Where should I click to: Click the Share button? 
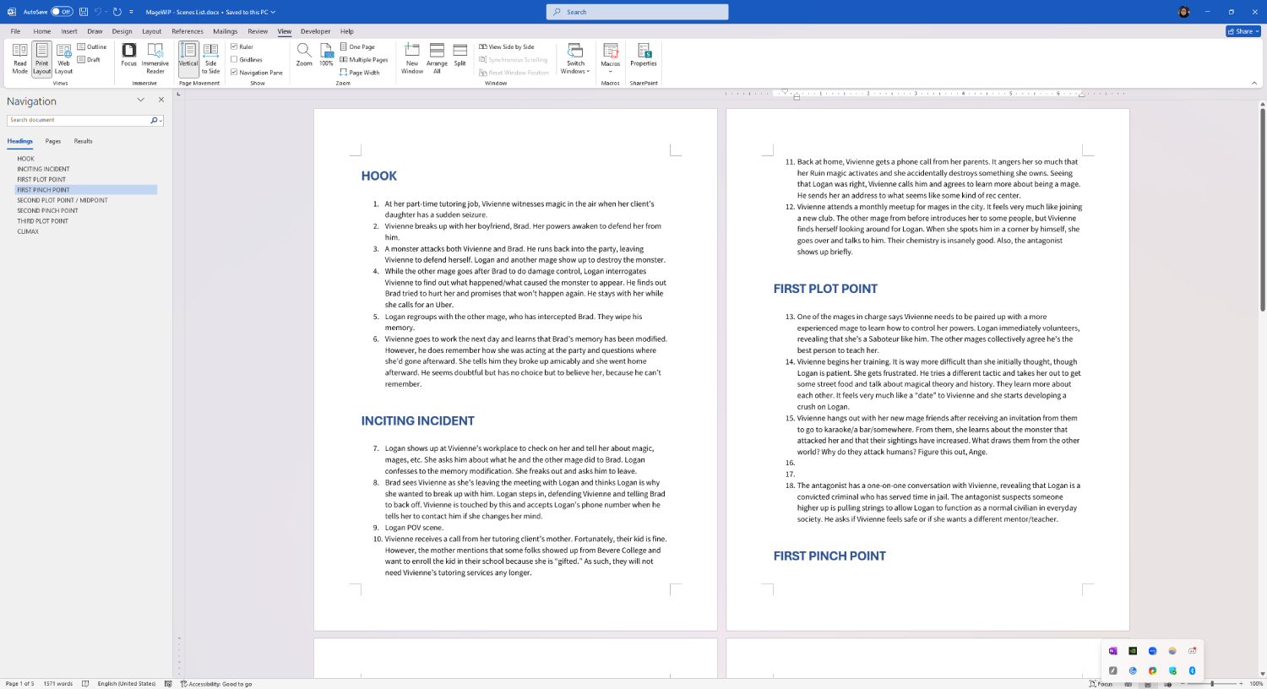point(1243,31)
